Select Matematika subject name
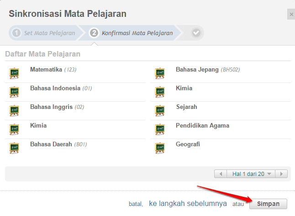 coord(46,70)
